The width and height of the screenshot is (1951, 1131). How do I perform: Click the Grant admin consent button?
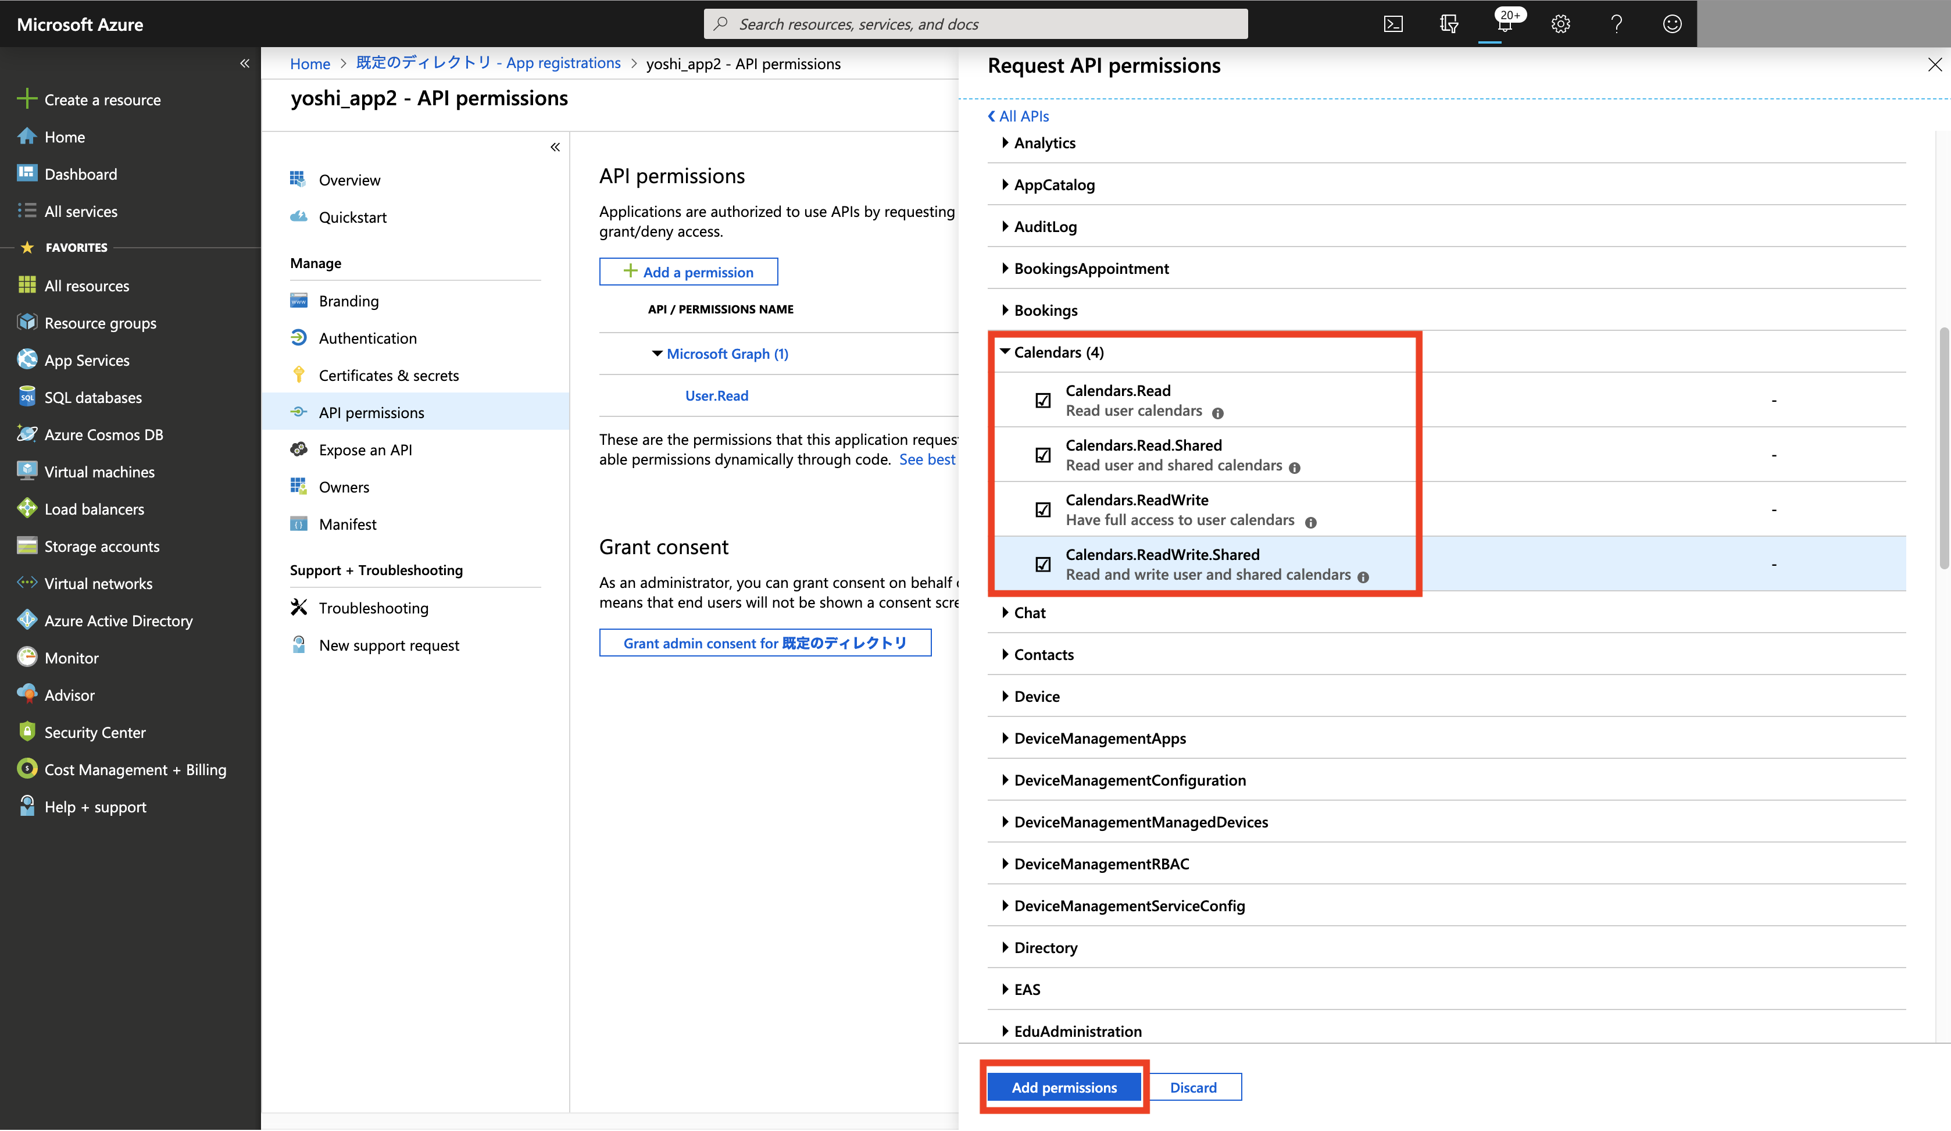(x=765, y=643)
